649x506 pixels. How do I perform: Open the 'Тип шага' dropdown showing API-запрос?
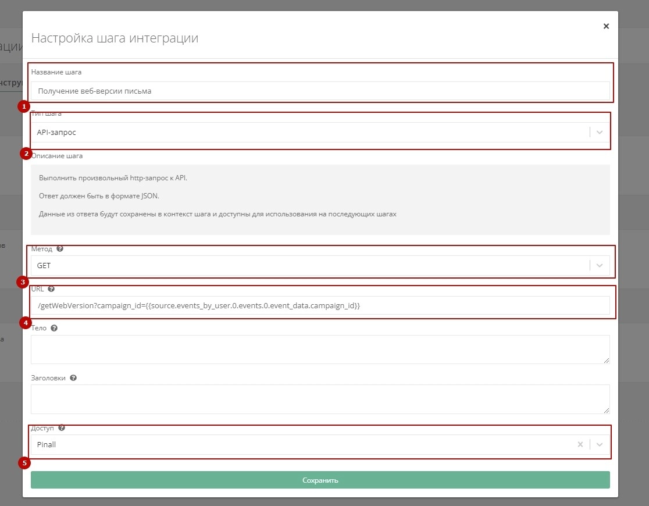click(308, 132)
